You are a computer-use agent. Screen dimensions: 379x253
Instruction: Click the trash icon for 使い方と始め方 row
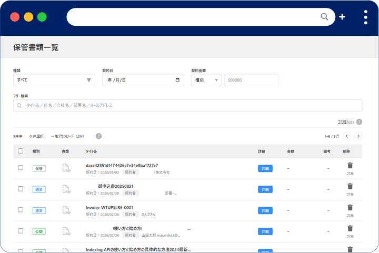coord(350,228)
